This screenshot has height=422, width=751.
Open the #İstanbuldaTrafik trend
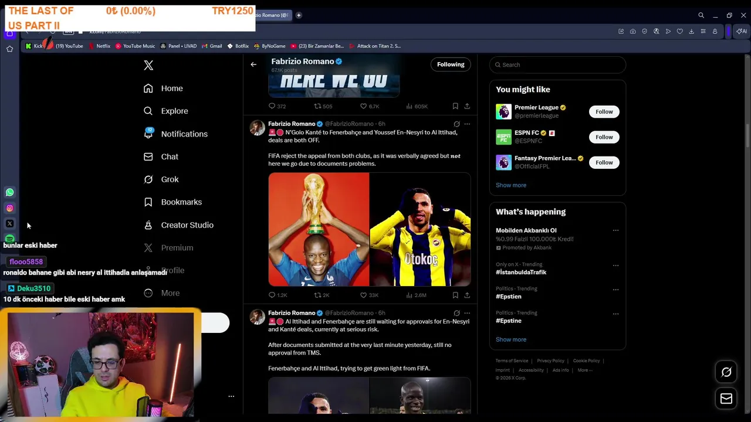(x=521, y=272)
